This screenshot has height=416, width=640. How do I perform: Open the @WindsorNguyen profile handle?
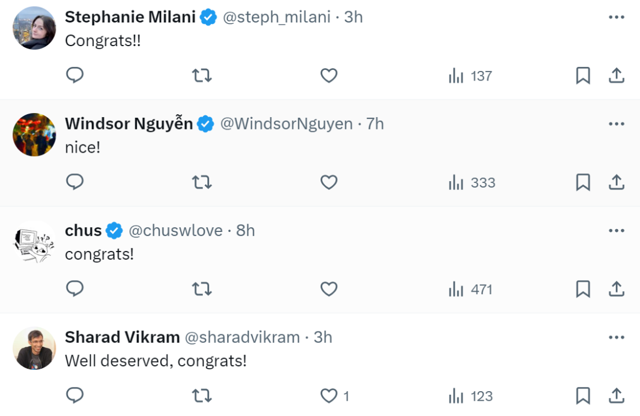pyautogui.click(x=286, y=124)
